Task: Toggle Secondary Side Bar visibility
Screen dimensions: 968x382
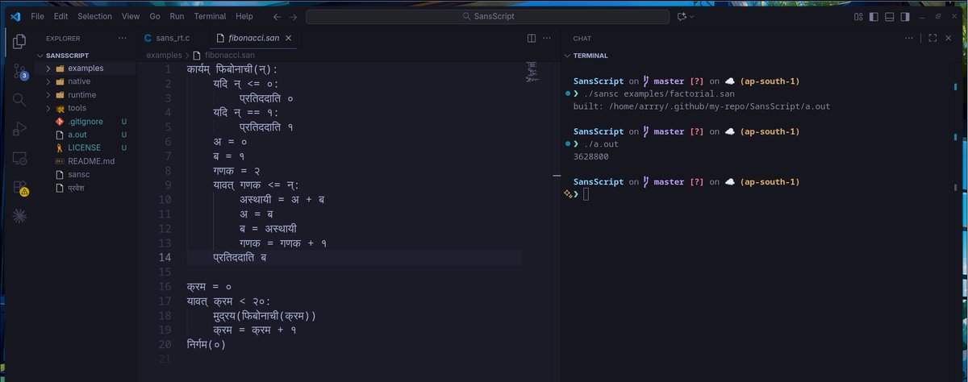Action: [904, 16]
